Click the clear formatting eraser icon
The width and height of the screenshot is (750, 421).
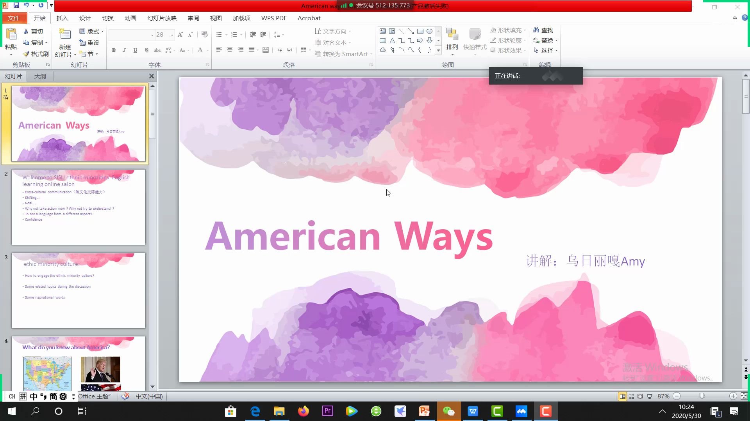[204, 35]
